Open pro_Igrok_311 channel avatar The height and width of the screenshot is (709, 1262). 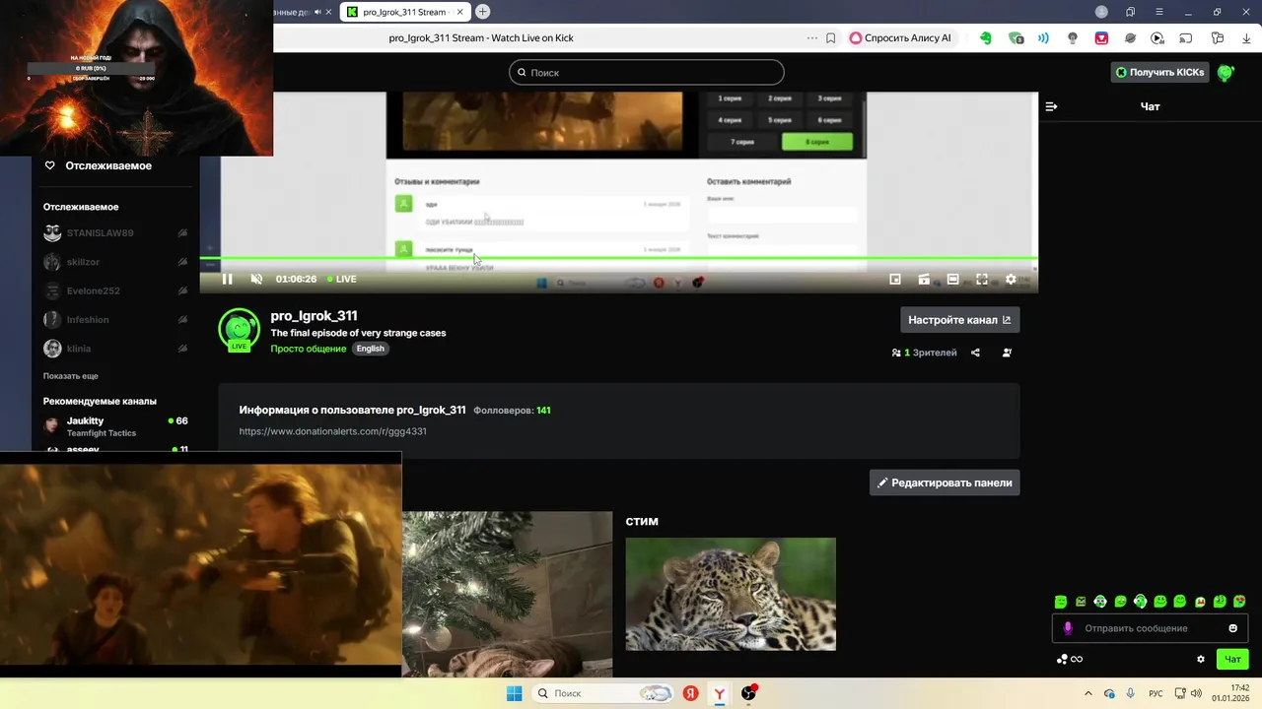click(239, 330)
